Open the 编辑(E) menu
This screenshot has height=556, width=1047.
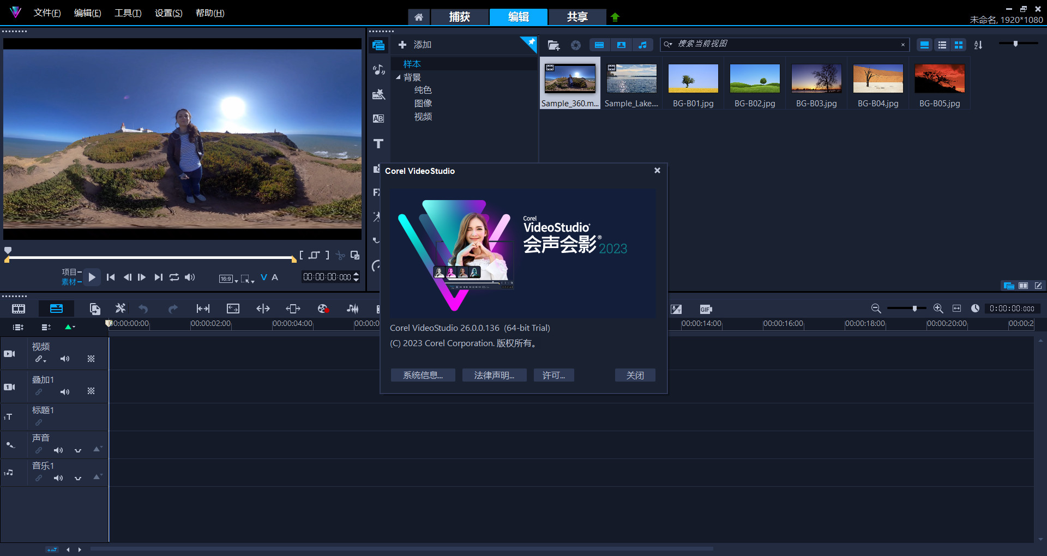click(87, 13)
